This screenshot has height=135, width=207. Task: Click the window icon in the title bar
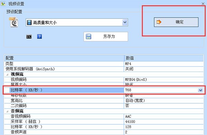3,3
